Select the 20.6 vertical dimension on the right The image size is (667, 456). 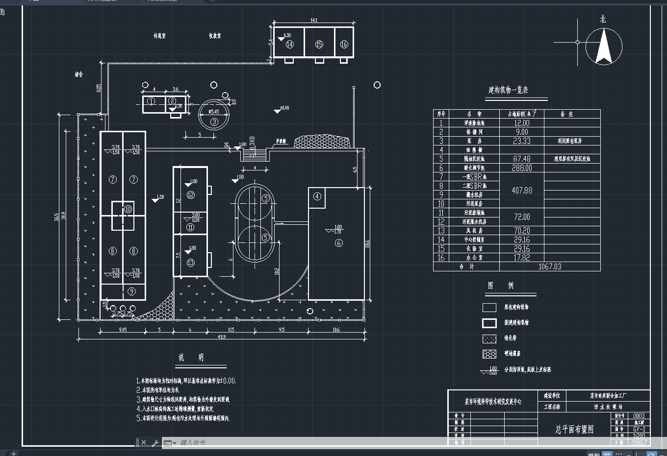pyautogui.click(x=367, y=243)
